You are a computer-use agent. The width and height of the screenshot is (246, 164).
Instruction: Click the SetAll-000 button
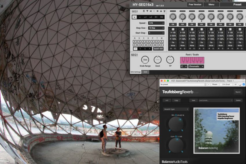pos(158,49)
